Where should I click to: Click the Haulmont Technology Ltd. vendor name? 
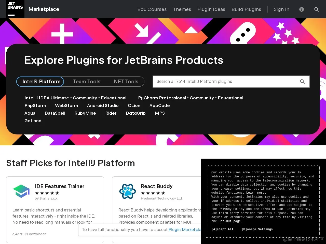click(x=162, y=199)
